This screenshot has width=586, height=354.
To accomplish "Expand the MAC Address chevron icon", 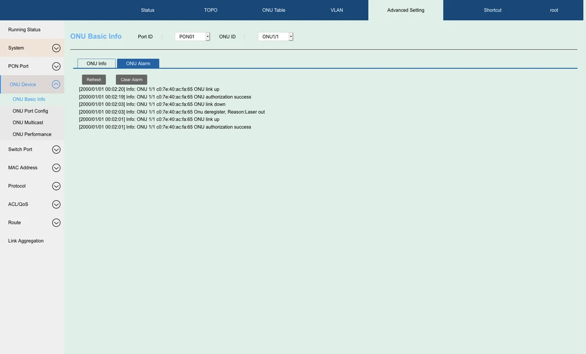I will click(x=56, y=168).
